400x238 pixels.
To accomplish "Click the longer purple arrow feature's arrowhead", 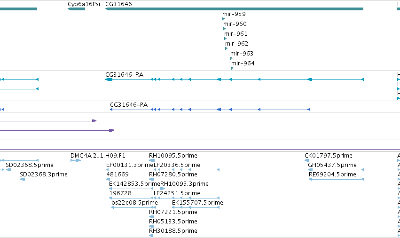I will (x=112, y=130).
